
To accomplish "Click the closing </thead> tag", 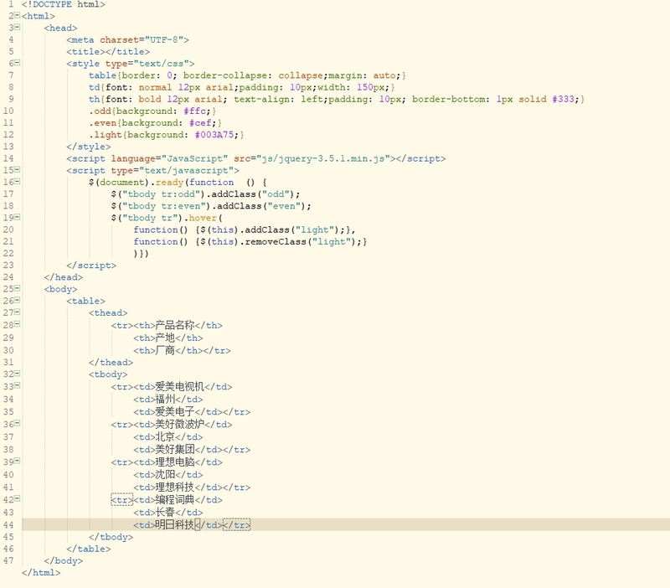I will [x=111, y=363].
